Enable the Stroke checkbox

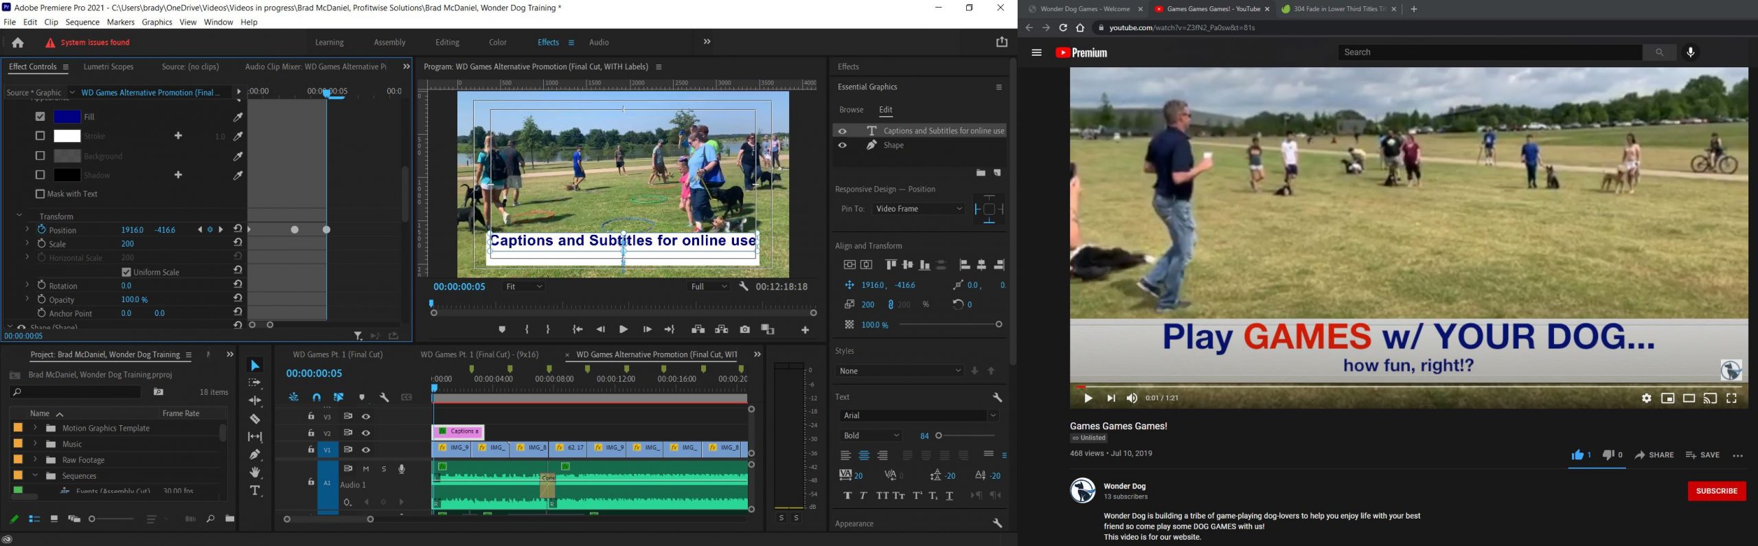pyautogui.click(x=40, y=136)
